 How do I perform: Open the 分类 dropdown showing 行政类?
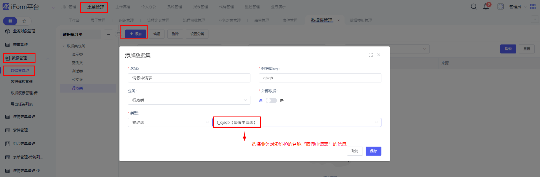pos(189,100)
